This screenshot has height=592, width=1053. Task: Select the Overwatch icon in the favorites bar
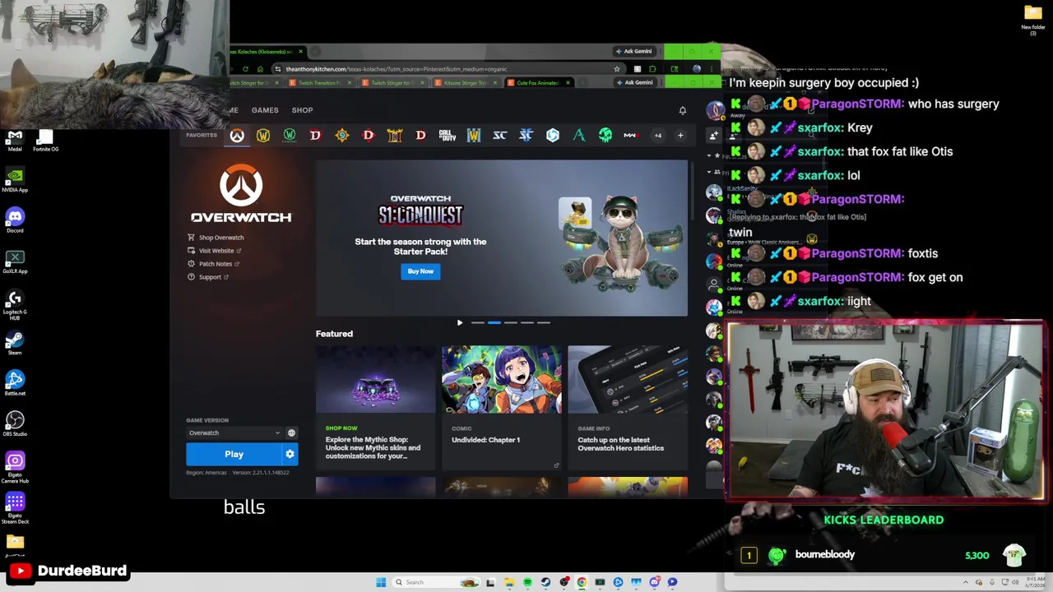point(237,136)
